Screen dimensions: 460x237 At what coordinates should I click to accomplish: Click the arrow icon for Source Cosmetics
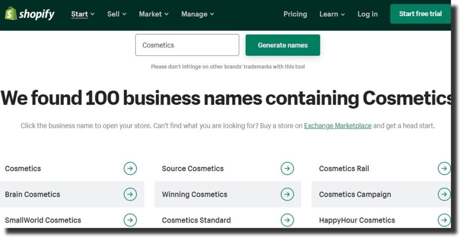tap(287, 168)
